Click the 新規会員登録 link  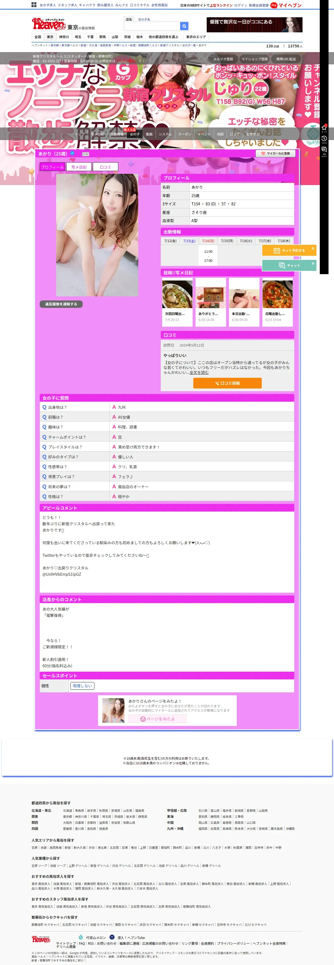[x=258, y=5]
